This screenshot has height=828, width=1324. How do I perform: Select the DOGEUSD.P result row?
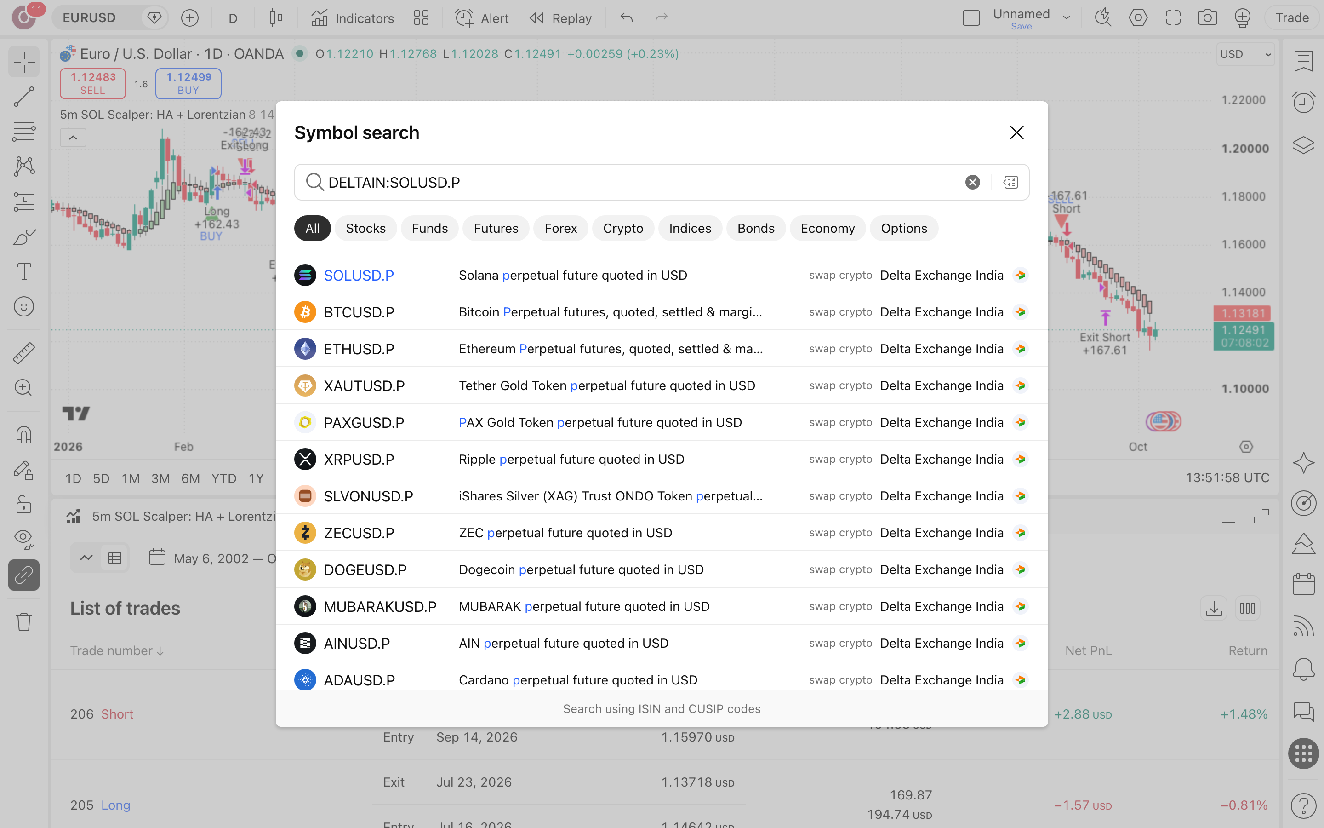(662, 569)
